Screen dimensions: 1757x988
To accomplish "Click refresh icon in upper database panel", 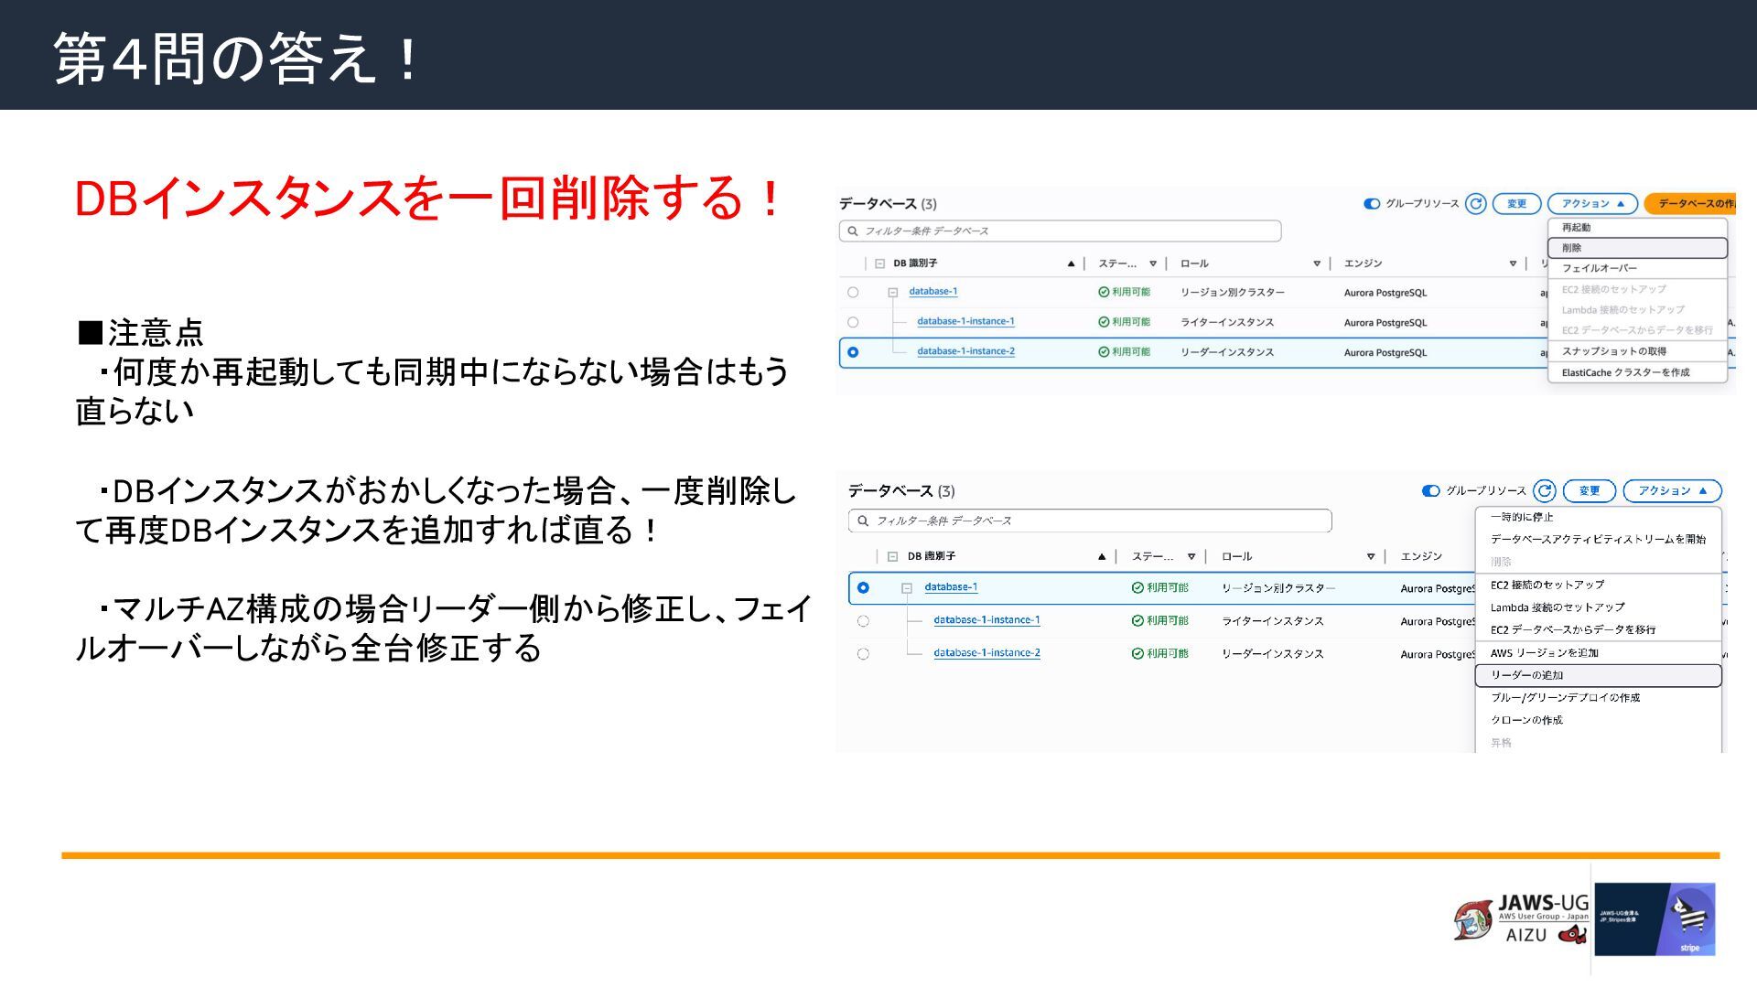I will pos(1475,204).
